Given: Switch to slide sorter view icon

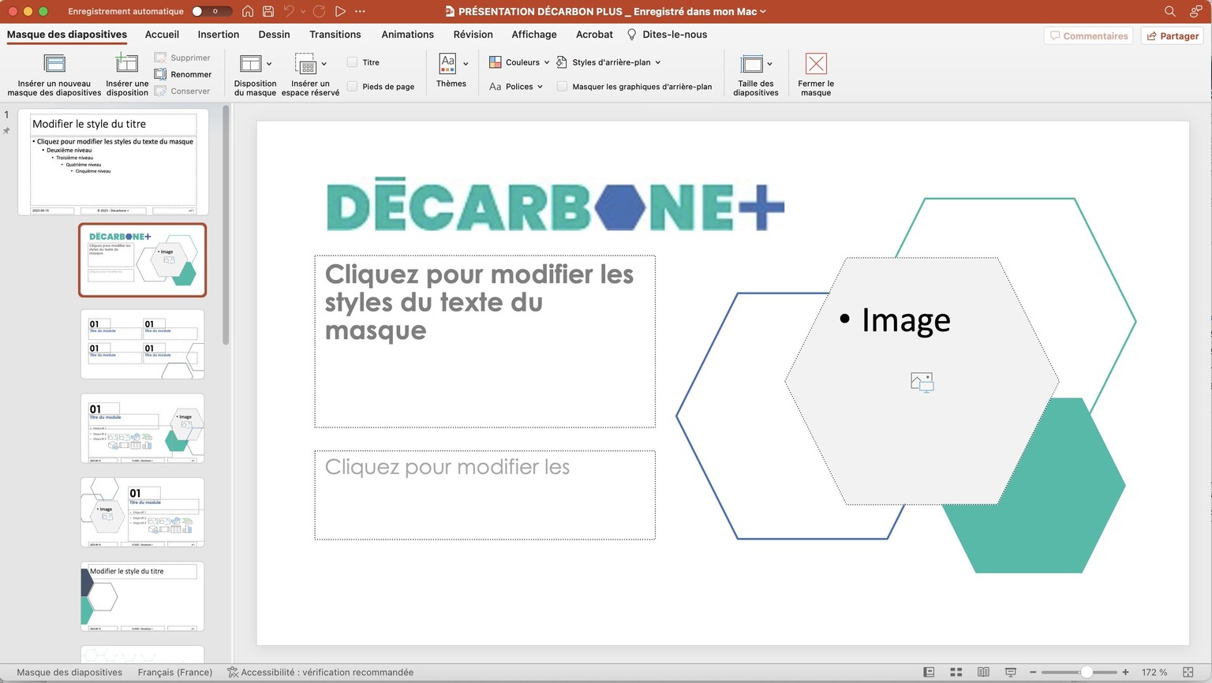Looking at the screenshot, I should [956, 672].
